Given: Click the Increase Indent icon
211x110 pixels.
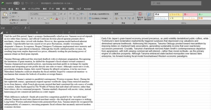Looking at the screenshot, I should tap(85, 18).
